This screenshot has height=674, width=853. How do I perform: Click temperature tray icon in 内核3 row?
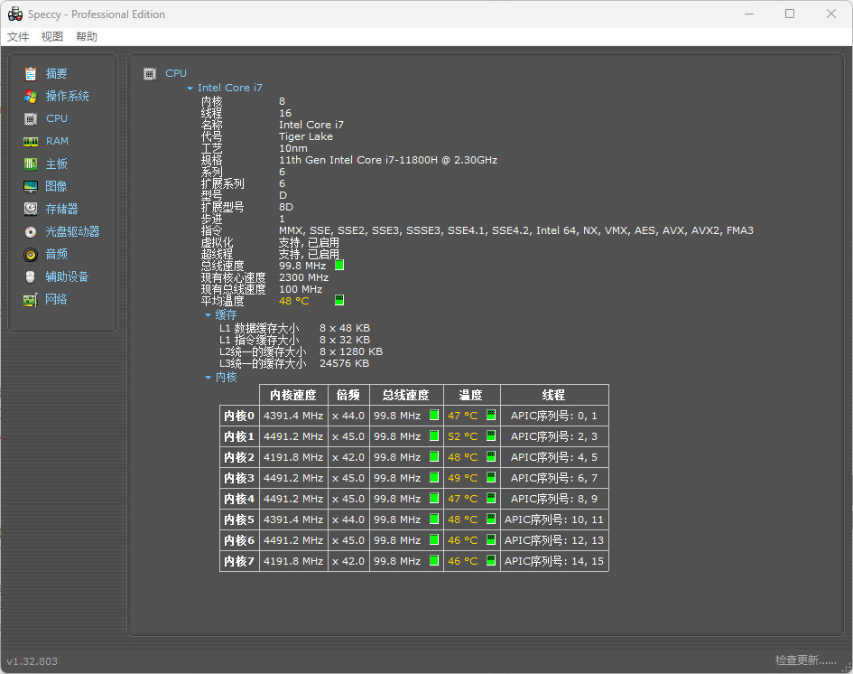point(491,477)
